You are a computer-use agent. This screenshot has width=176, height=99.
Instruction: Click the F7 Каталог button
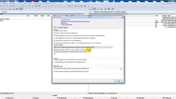point(114,98)
